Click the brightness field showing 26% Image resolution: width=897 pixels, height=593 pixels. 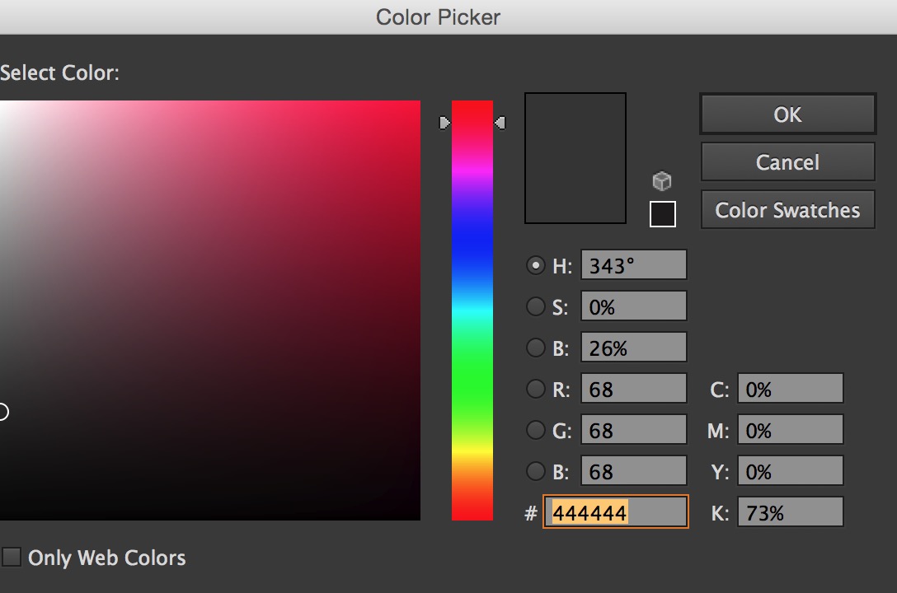coord(634,348)
